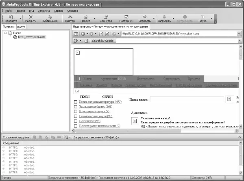
Task: Switch to the Карта tab
Action: coord(21,27)
